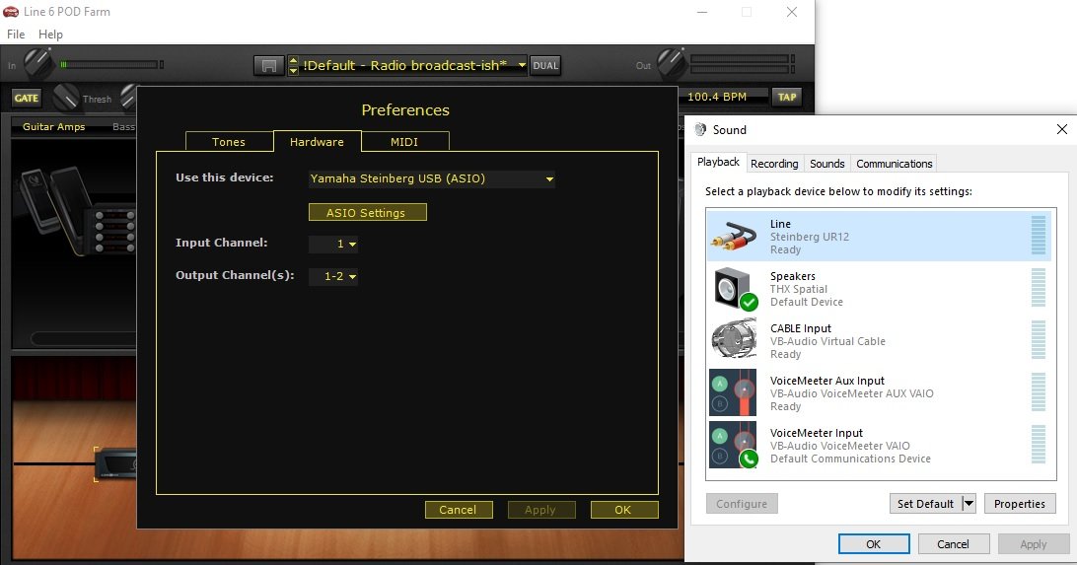
Task: Open the Input Channel dropdown
Action: coord(333,244)
